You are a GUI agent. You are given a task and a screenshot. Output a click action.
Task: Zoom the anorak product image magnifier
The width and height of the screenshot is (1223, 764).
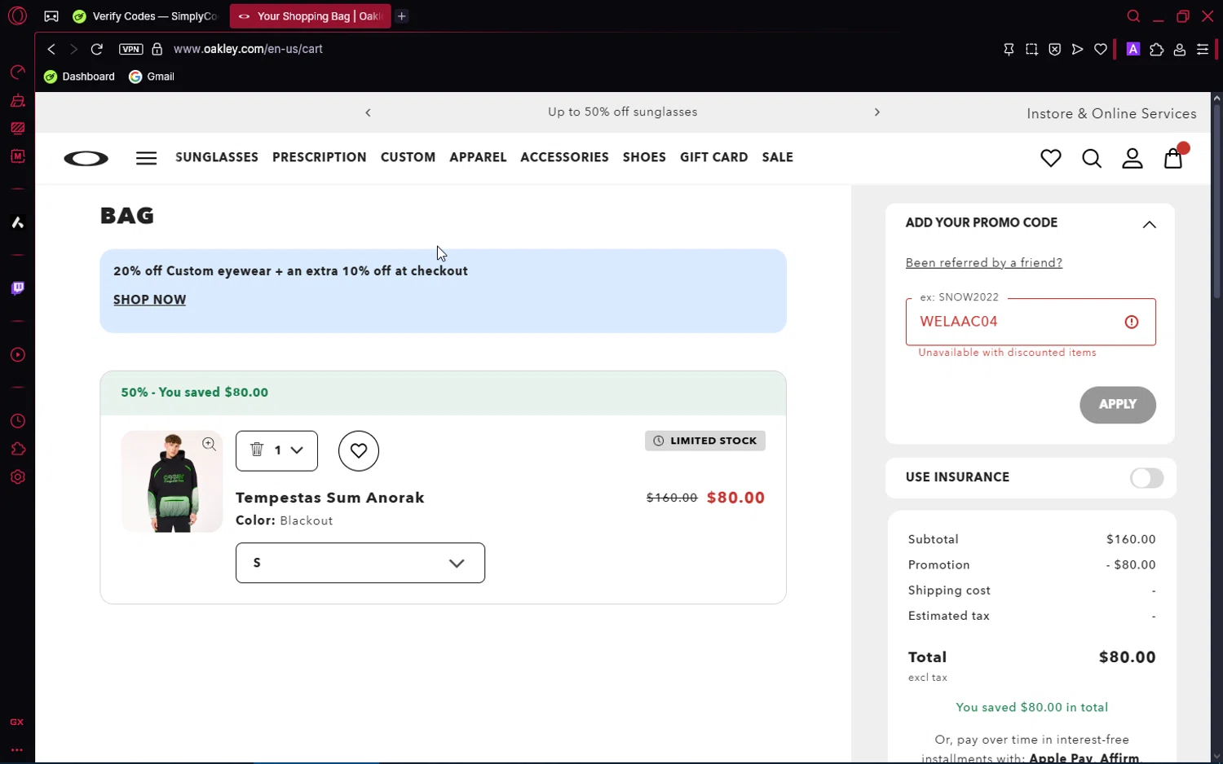[x=210, y=444]
